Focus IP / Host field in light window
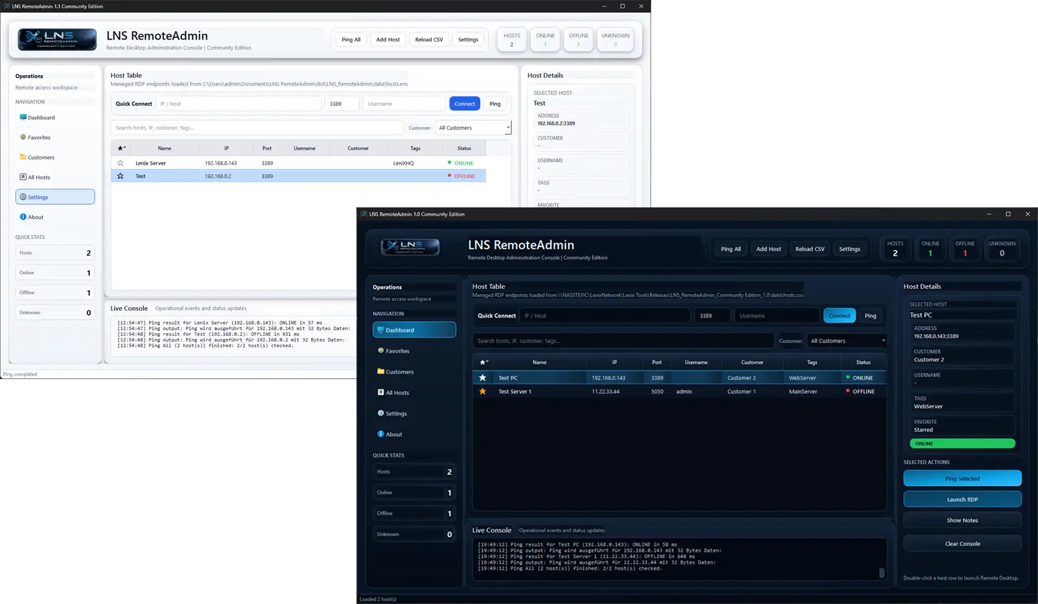Image resolution: width=1038 pixels, height=604 pixels. click(238, 104)
